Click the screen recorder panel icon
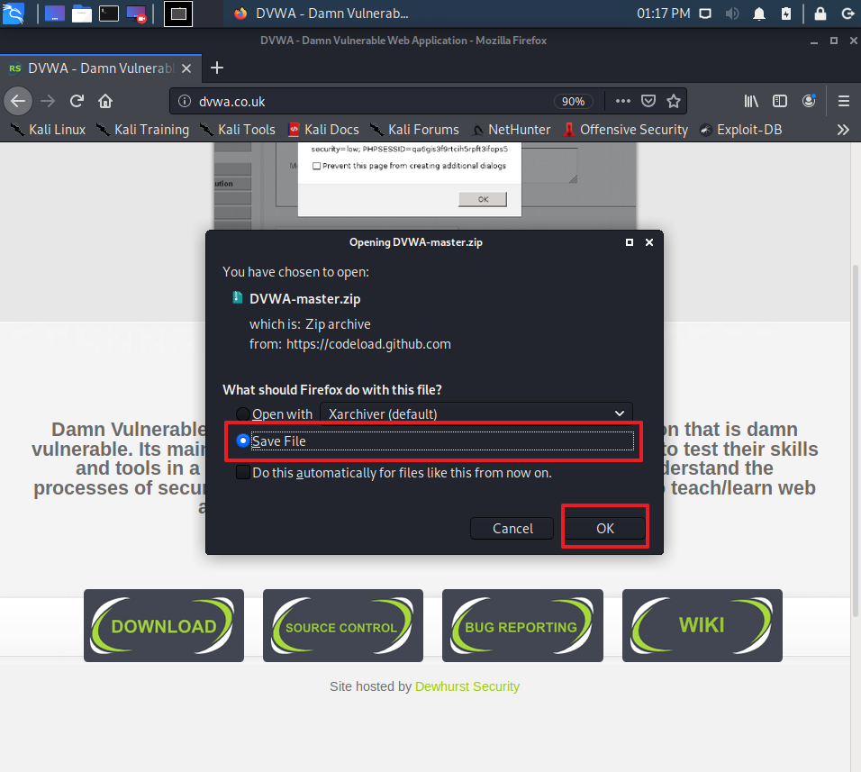Viewport: 861px width, 772px height. [136, 14]
